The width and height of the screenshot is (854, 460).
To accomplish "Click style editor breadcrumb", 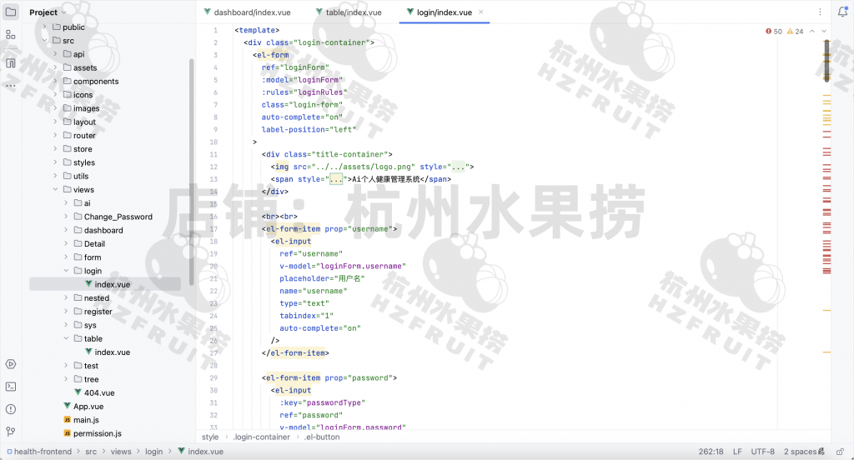I will 209,437.
